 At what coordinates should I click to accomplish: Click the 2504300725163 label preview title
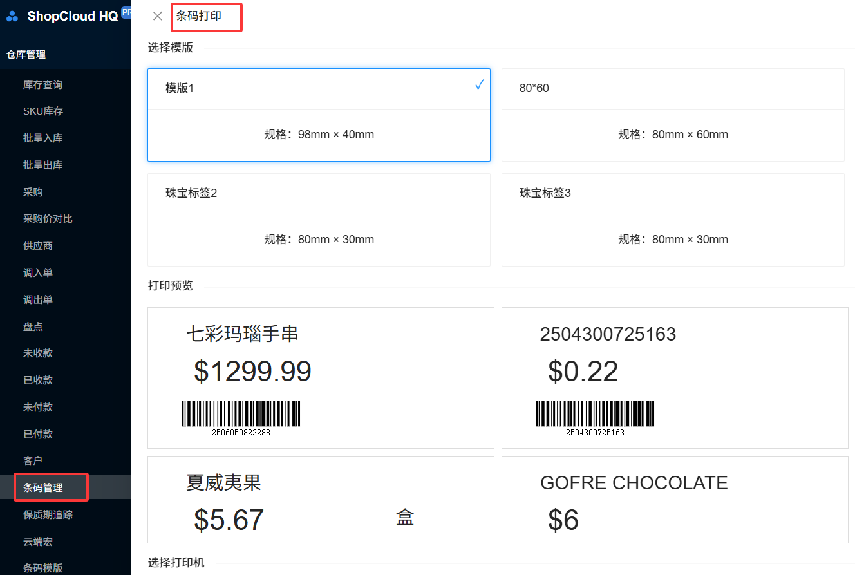click(608, 334)
